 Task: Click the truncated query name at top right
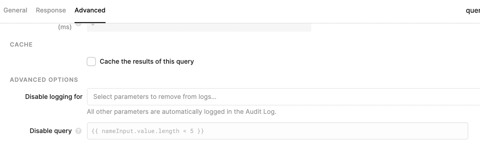point(473,11)
